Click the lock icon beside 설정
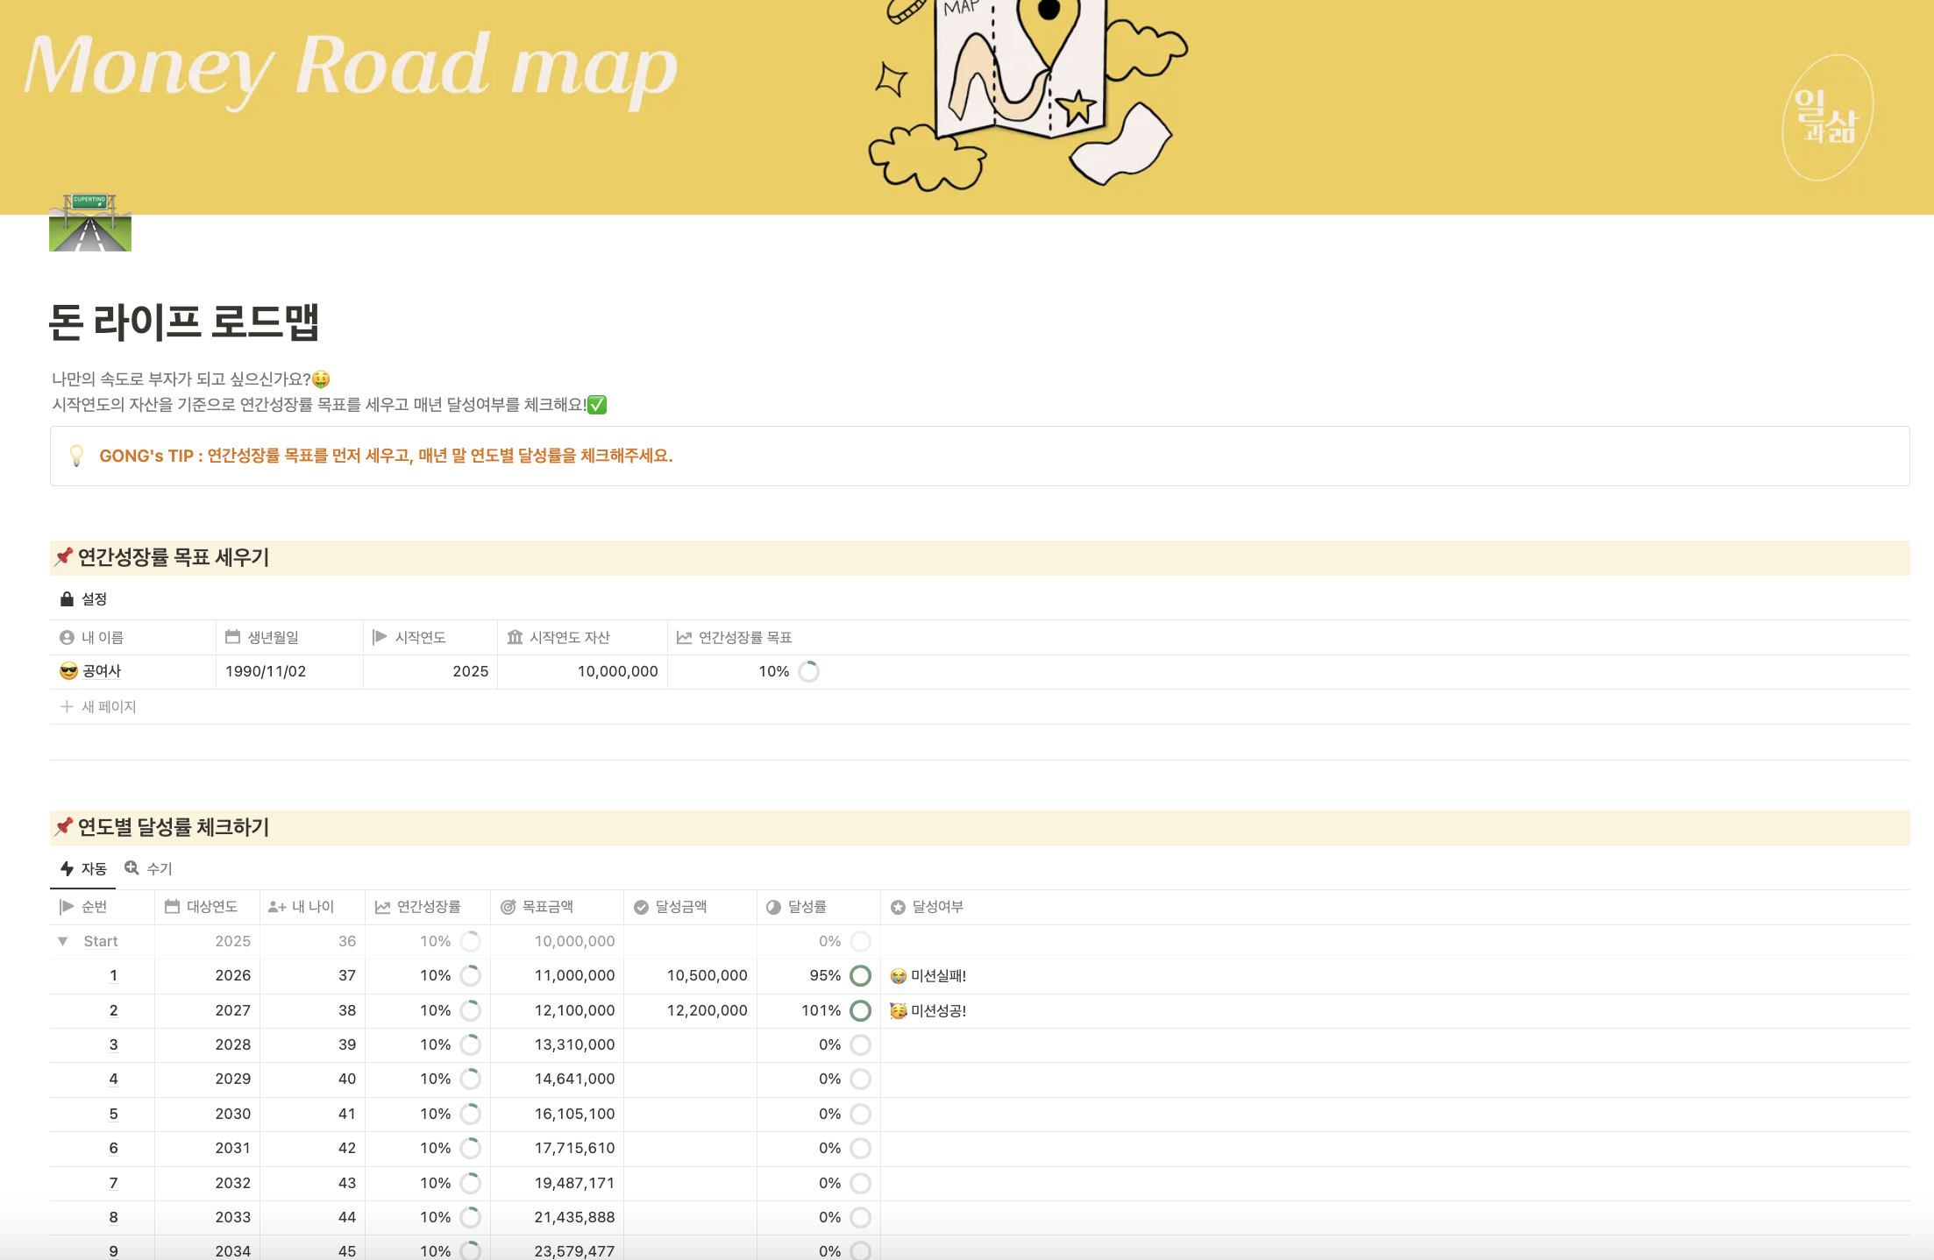This screenshot has height=1260, width=1934. (67, 598)
